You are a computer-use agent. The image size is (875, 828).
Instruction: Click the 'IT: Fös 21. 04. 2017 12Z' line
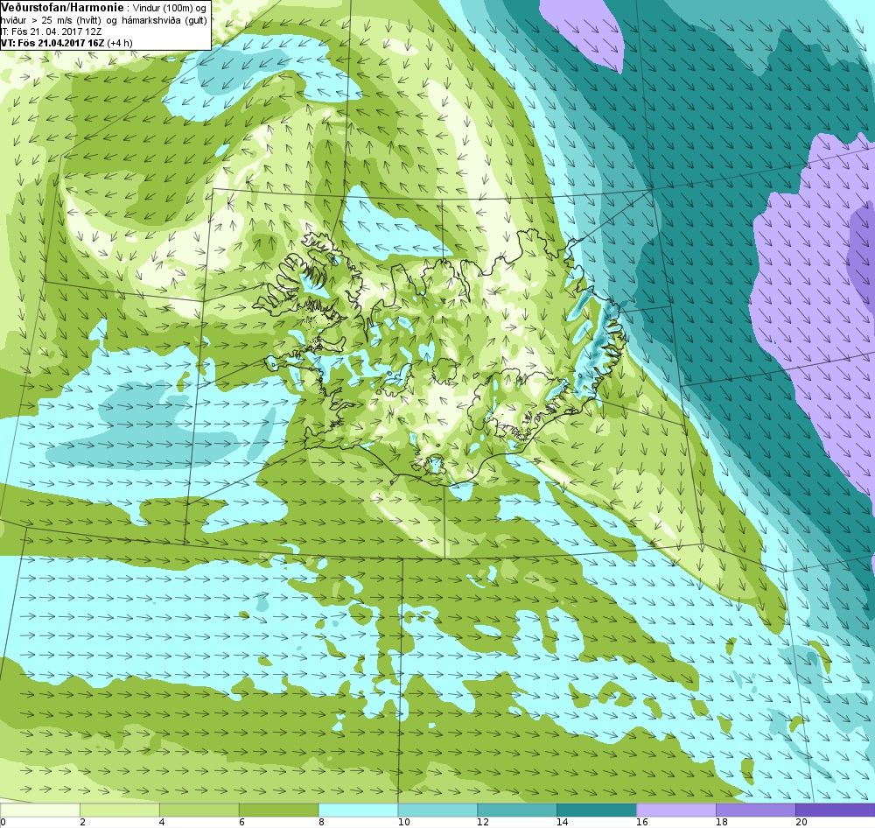point(51,32)
